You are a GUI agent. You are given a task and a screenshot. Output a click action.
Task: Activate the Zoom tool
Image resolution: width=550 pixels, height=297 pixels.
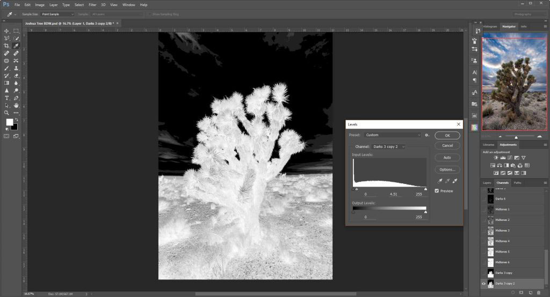coord(6,113)
